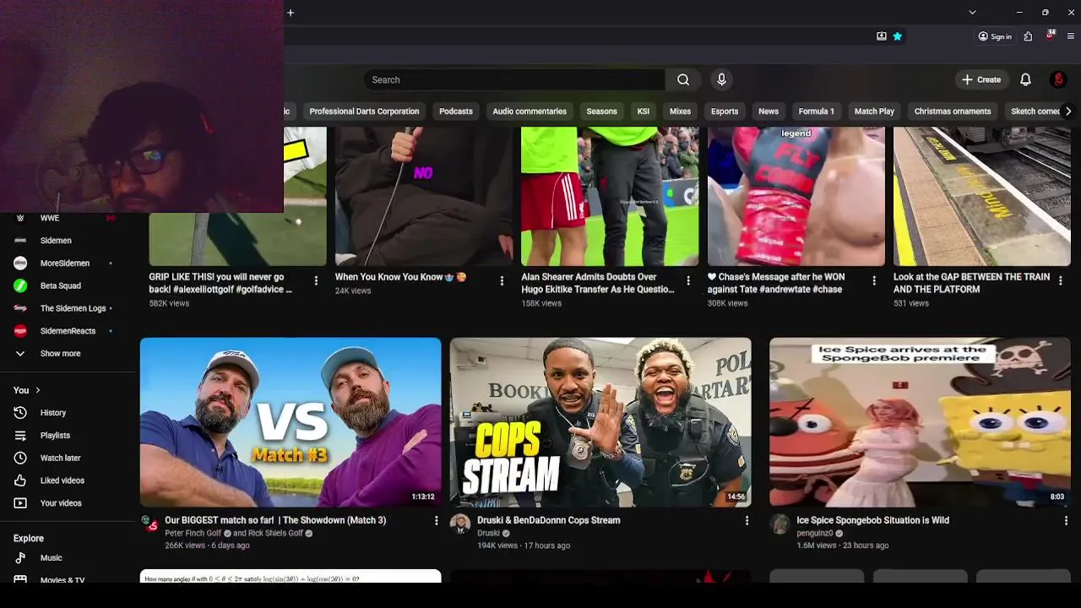Open the browser extensions puzzle icon
This screenshot has width=1081, height=608.
pos(1028,36)
